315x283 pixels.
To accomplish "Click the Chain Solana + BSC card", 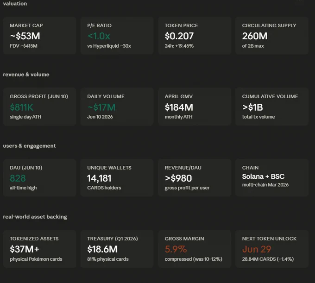I will click(x=272, y=178).
